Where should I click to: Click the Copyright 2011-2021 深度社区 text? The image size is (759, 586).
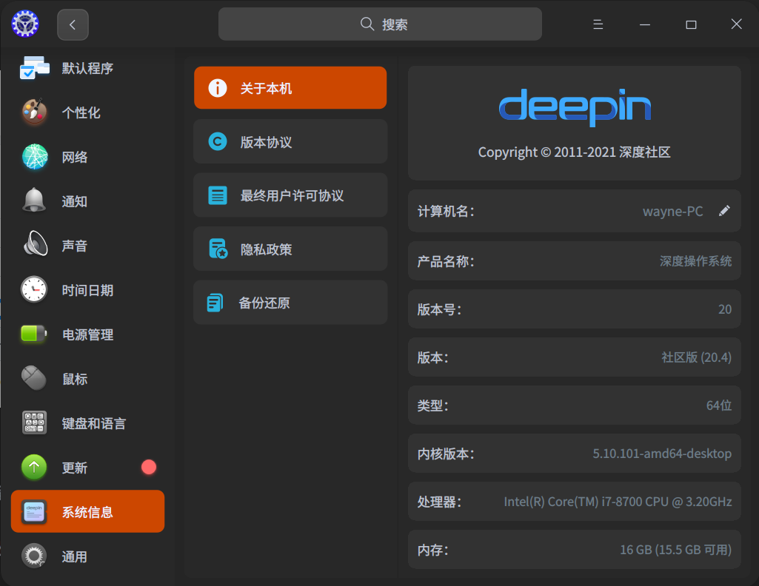(575, 152)
